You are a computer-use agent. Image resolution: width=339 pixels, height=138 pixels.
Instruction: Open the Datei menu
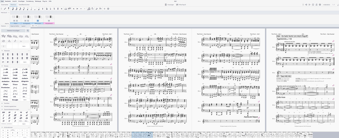click(x=2, y=1)
